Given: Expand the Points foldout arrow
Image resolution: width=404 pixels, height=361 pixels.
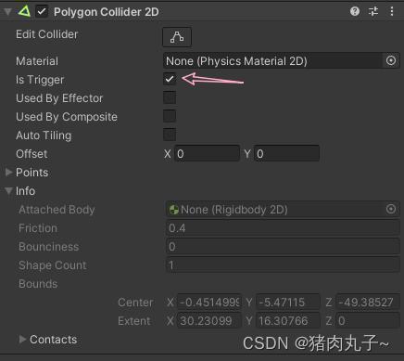Looking at the screenshot, I should pos(9,173).
